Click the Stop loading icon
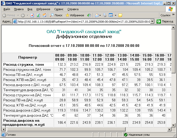The image size is (177, 138). click(x=32, y=15)
